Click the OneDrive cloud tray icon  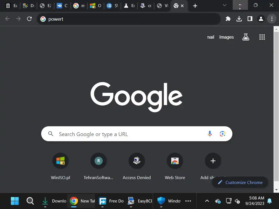point(218,201)
